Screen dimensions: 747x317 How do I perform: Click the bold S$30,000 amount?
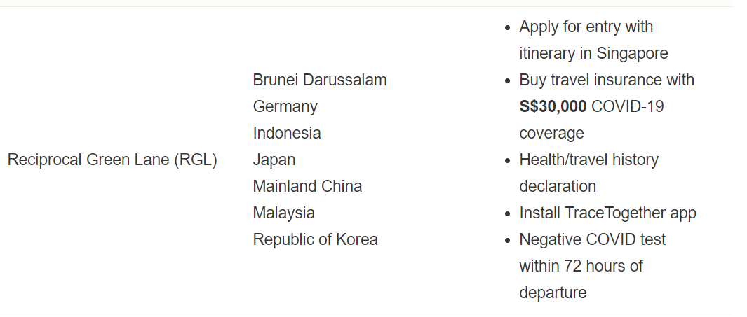(x=553, y=107)
